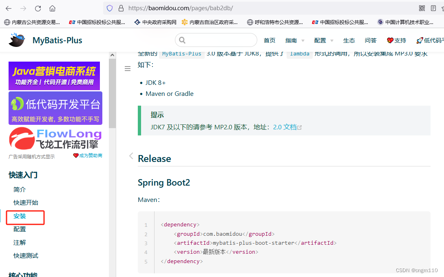
Task: Open the 首页 nav item
Action: pos(269,40)
